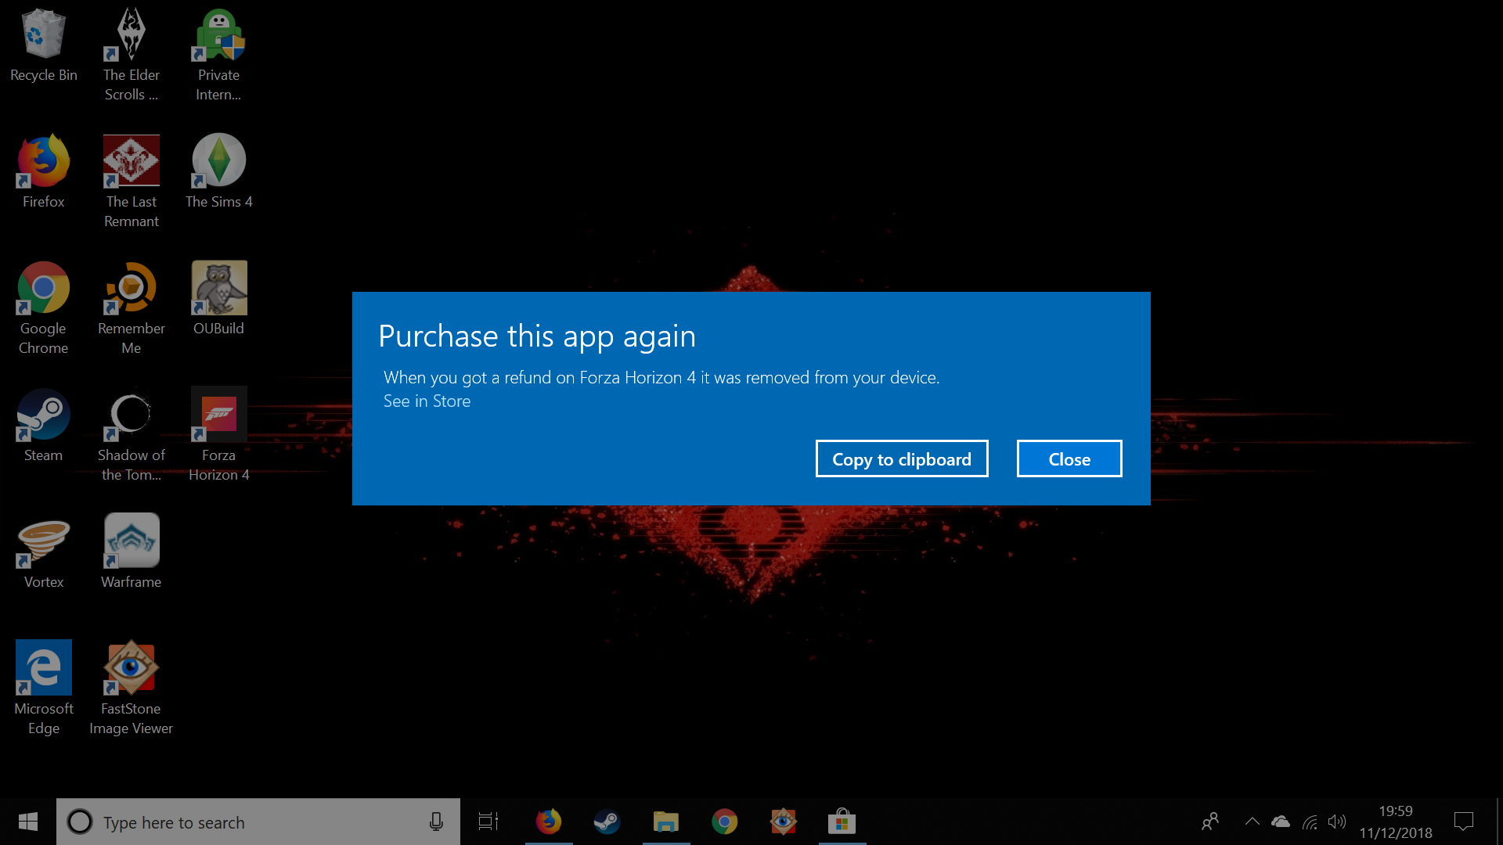Open the Recycle Bin desktop icon
1503x845 pixels.
[x=44, y=45]
